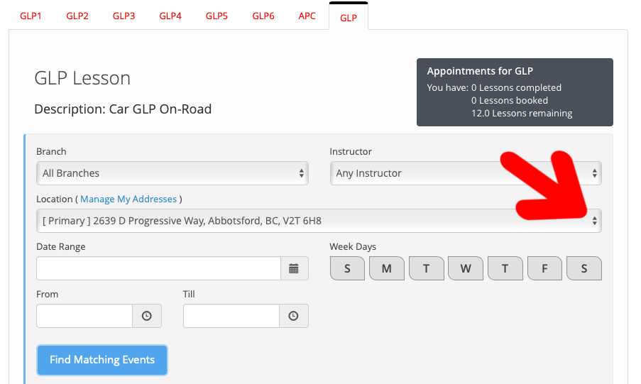
Task: Click Find Matching Events button
Action: 102,360
